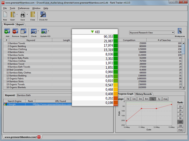Select the Organic Bedding keyword row
This screenshot has height=141, width=189.
[x=38, y=46]
